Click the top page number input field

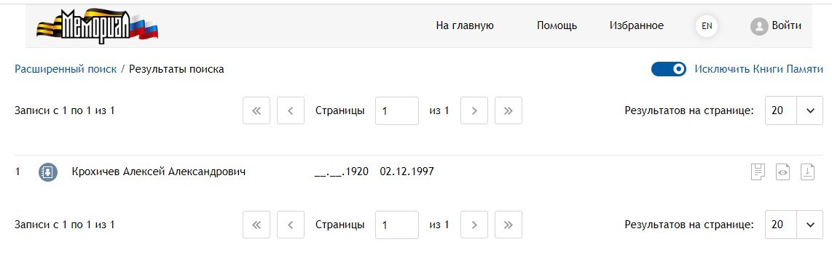[x=397, y=111]
